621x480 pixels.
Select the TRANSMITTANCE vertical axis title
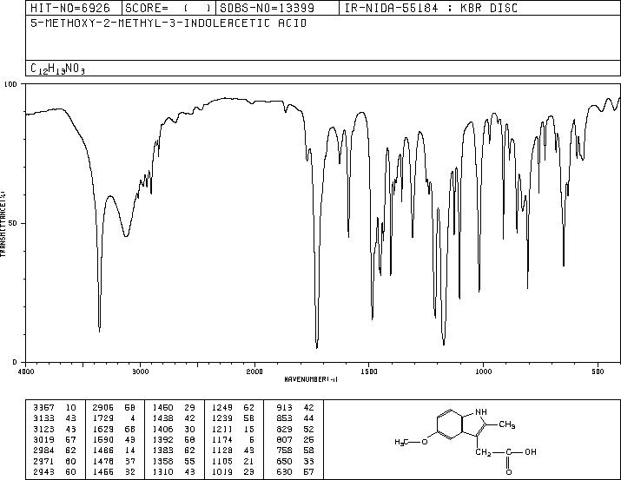(3, 224)
